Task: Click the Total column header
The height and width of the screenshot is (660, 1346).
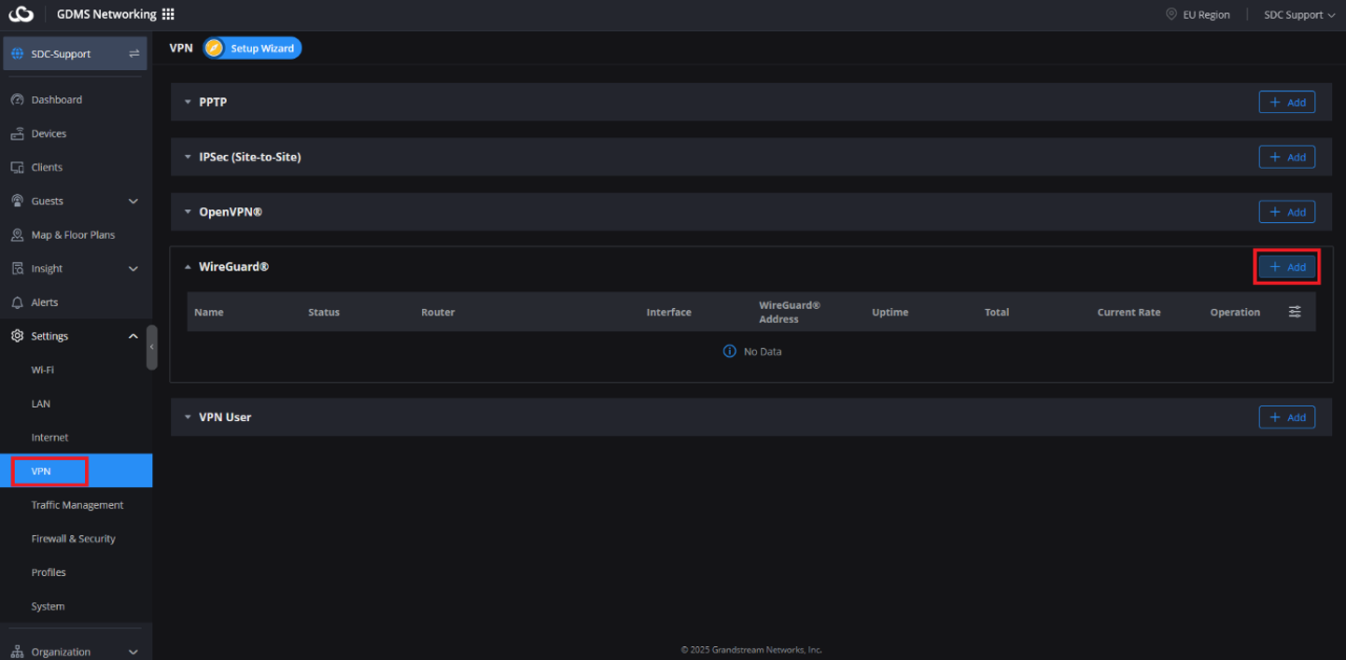Action: tap(997, 312)
